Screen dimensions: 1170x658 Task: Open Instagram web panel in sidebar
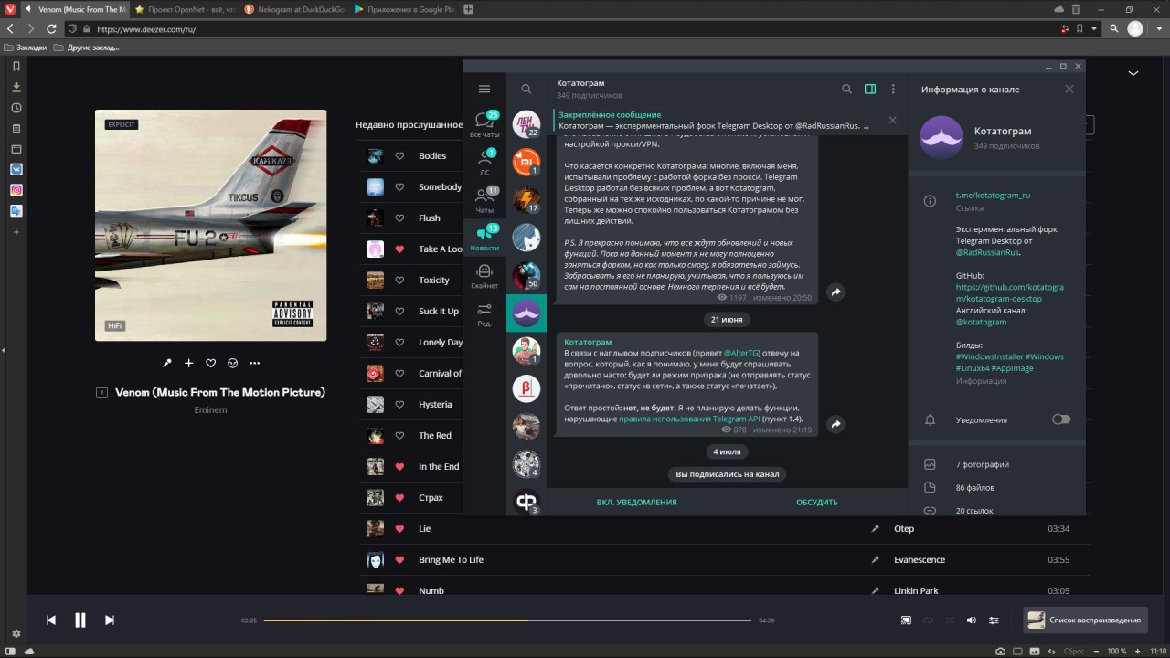[x=16, y=190]
